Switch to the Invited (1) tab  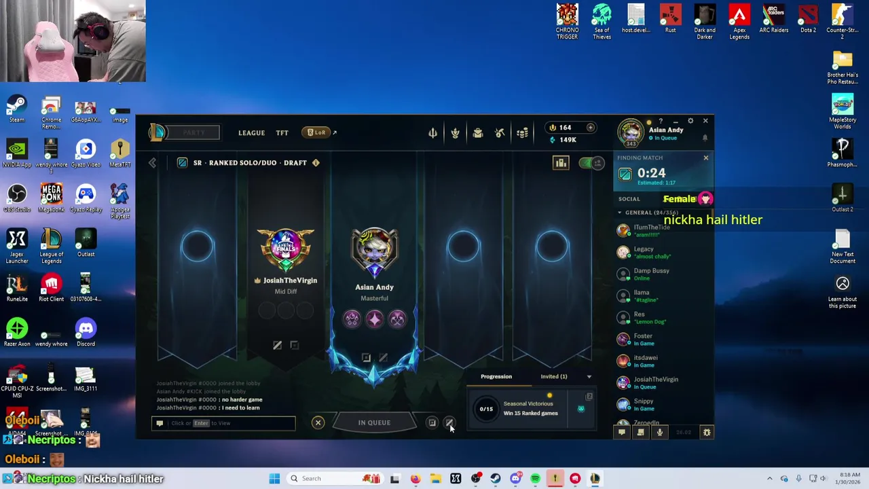[554, 377]
